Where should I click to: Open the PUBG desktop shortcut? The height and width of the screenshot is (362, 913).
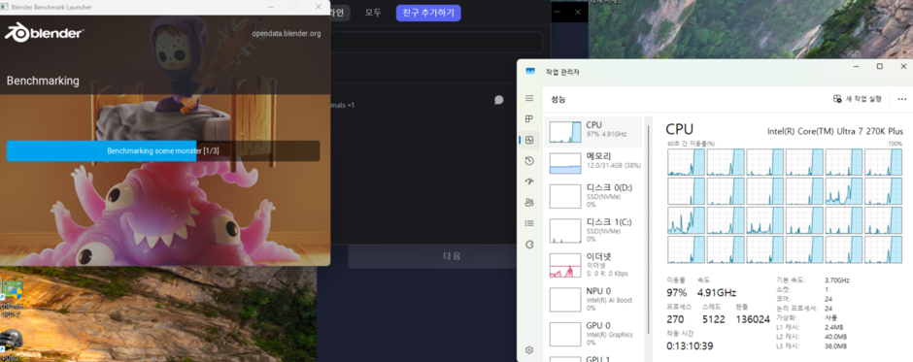pyautogui.click(x=11, y=344)
